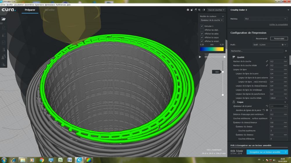Select the Mirror tool in left toolbar
The height and width of the screenshot is (163, 291).
coord(3,50)
